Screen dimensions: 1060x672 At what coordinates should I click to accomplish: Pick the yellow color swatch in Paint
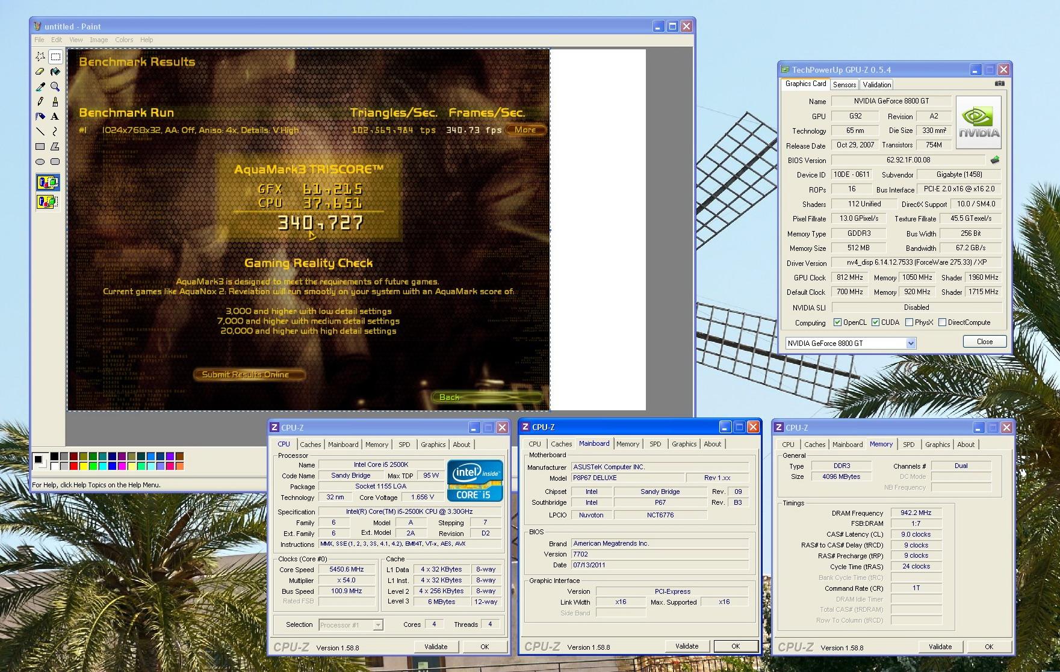click(x=84, y=466)
